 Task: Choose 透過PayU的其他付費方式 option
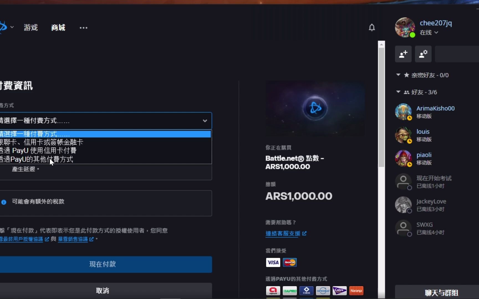coord(105,159)
